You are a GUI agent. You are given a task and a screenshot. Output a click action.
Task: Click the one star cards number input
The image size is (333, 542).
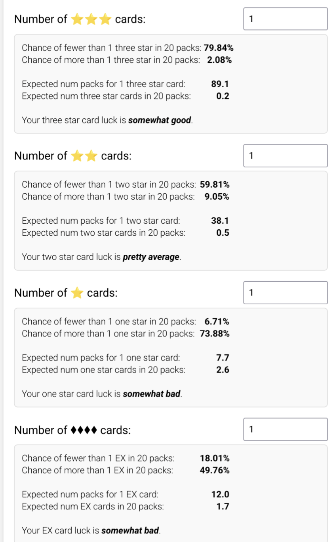point(285,293)
